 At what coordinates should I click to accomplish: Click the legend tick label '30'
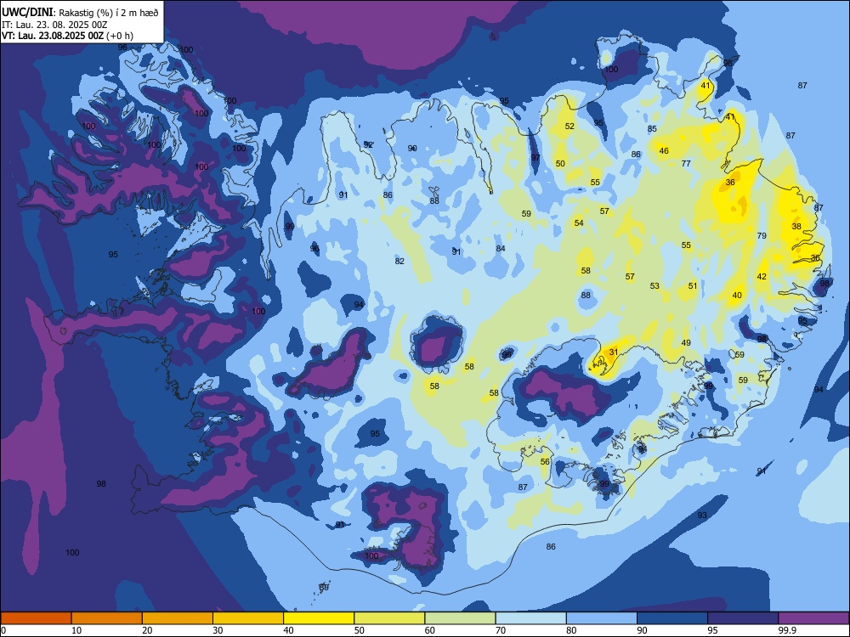218,630
